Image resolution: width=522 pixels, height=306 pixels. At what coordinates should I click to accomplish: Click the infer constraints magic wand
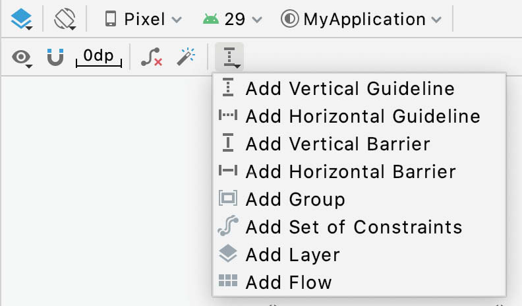pyautogui.click(x=186, y=57)
